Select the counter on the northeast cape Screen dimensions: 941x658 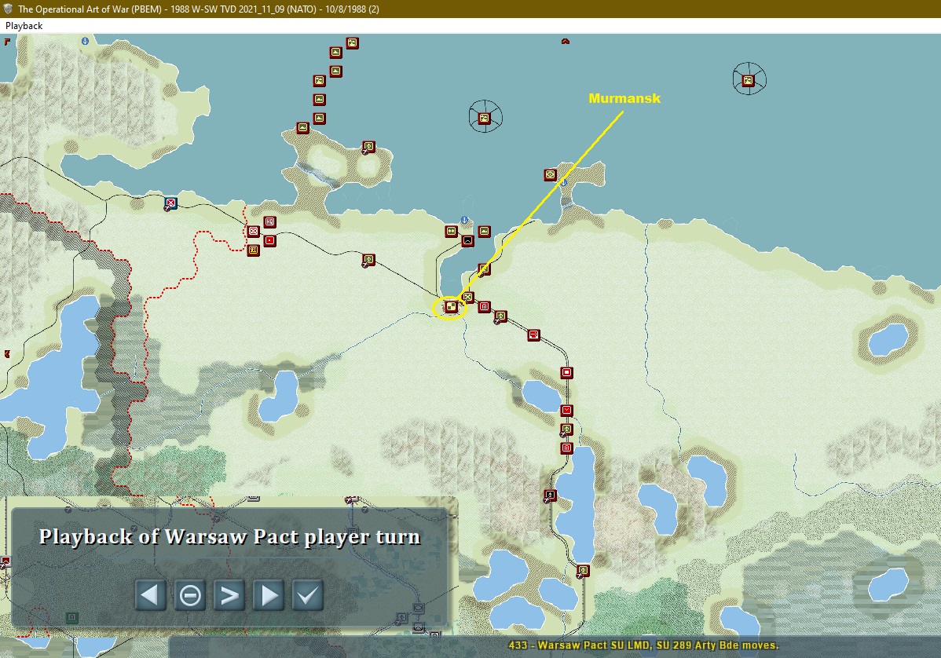551,174
